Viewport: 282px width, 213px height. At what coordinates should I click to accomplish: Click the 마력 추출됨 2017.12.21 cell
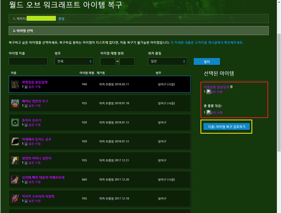coord(114,160)
